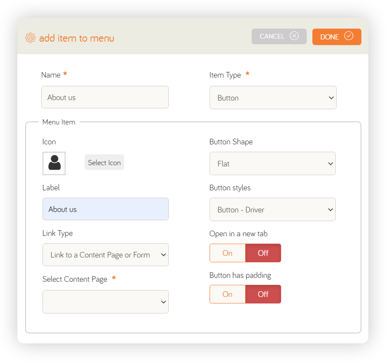The width and height of the screenshot is (387, 362).
Task: Click the Link Type dropdown chevron
Action: (x=164, y=255)
